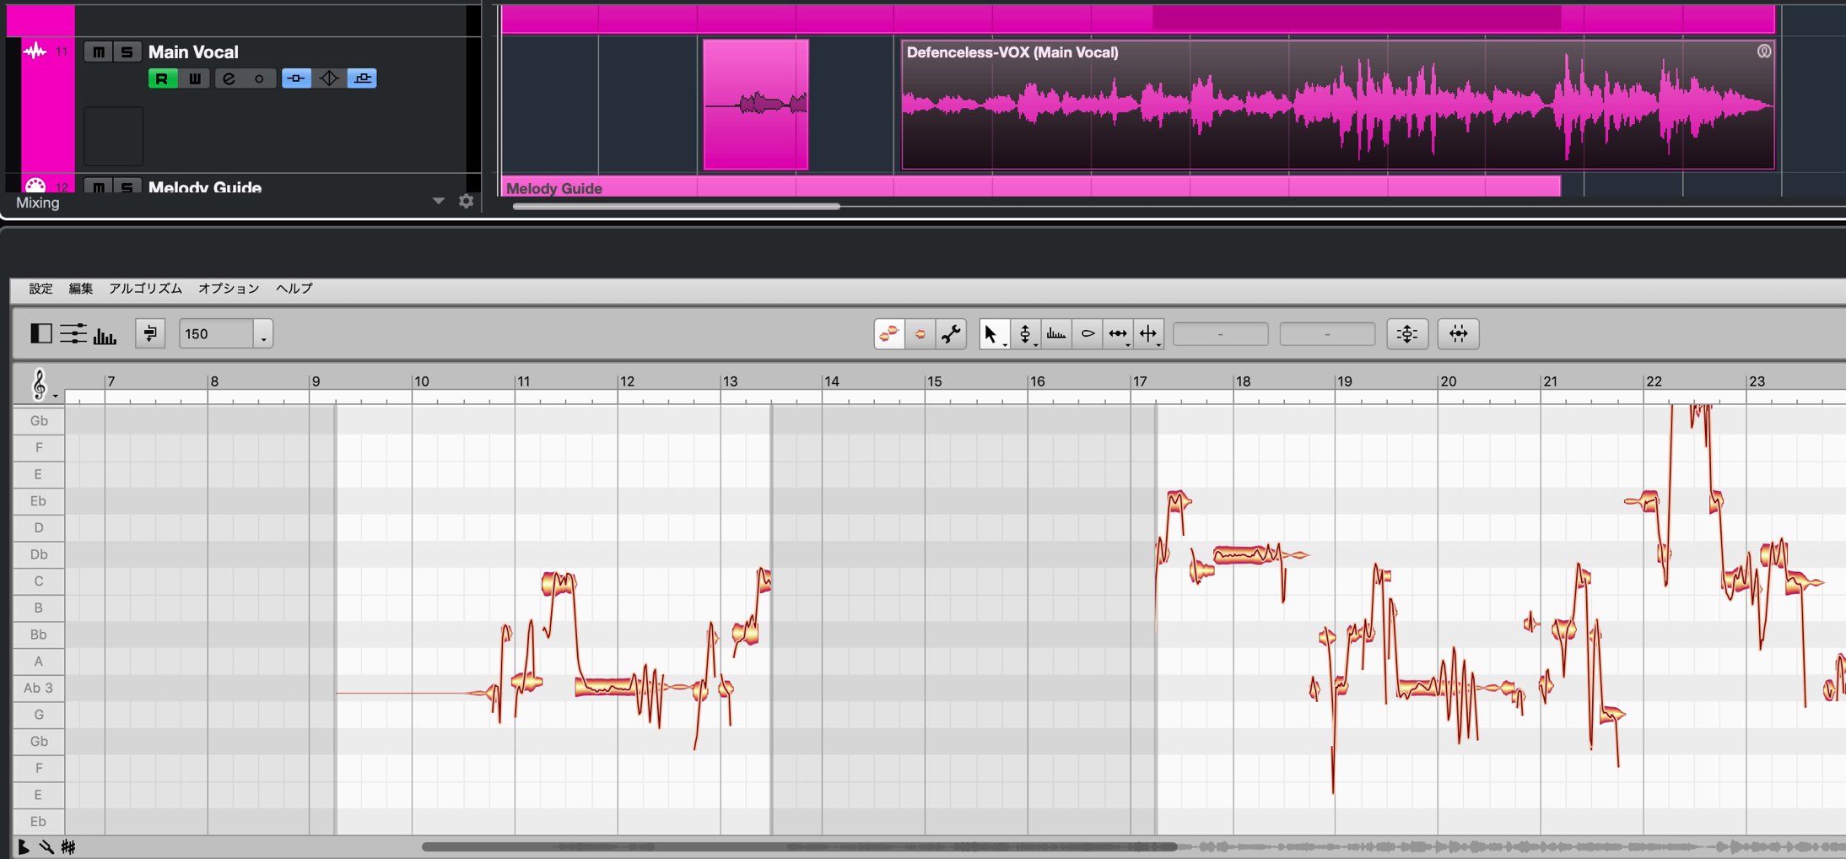Show the note inspector sliders icon
The image size is (1846, 859).
click(x=73, y=333)
